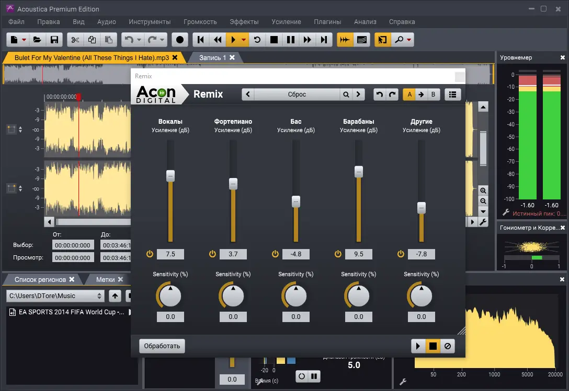Open the Эффекты menu
Image resolution: width=569 pixels, height=391 pixels.
tap(244, 22)
